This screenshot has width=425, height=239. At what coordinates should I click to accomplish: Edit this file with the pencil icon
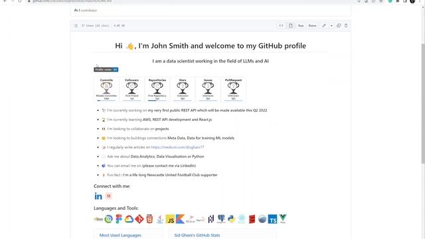click(x=324, y=25)
